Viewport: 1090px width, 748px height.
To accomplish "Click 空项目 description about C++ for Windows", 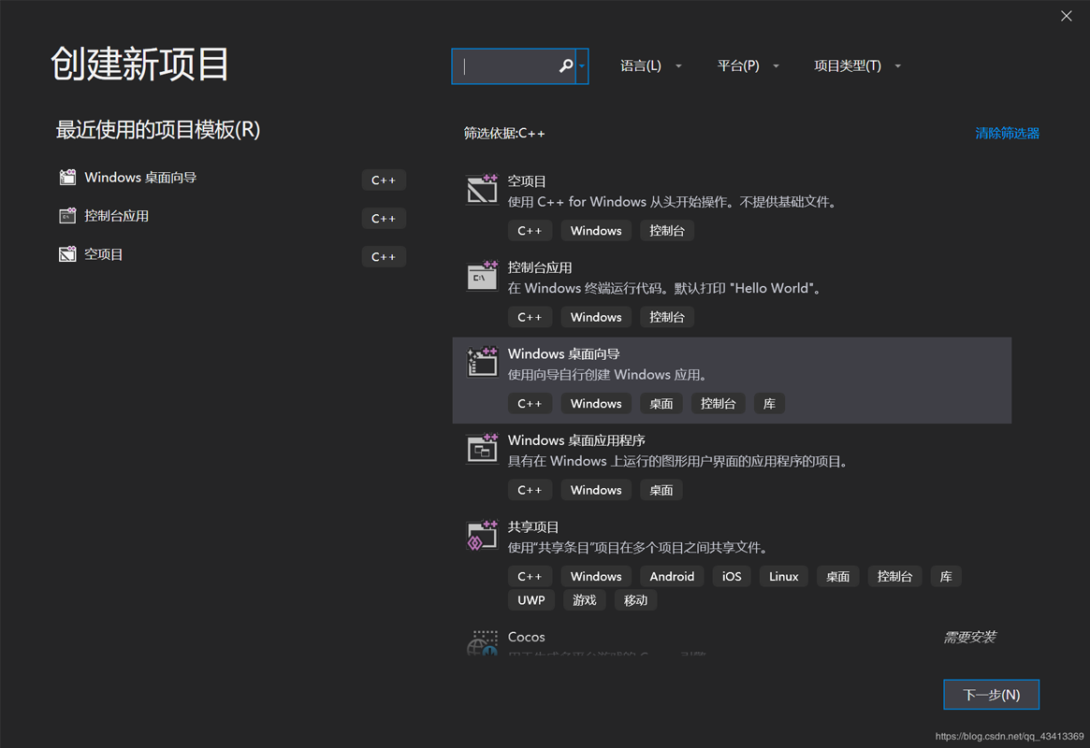I will point(674,202).
